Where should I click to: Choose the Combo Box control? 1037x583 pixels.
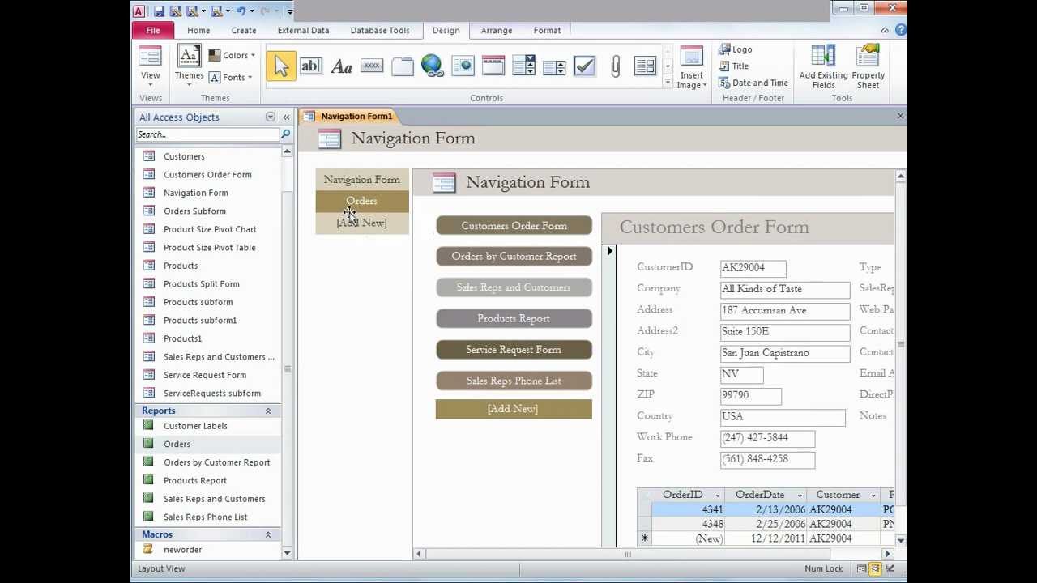[x=524, y=66]
